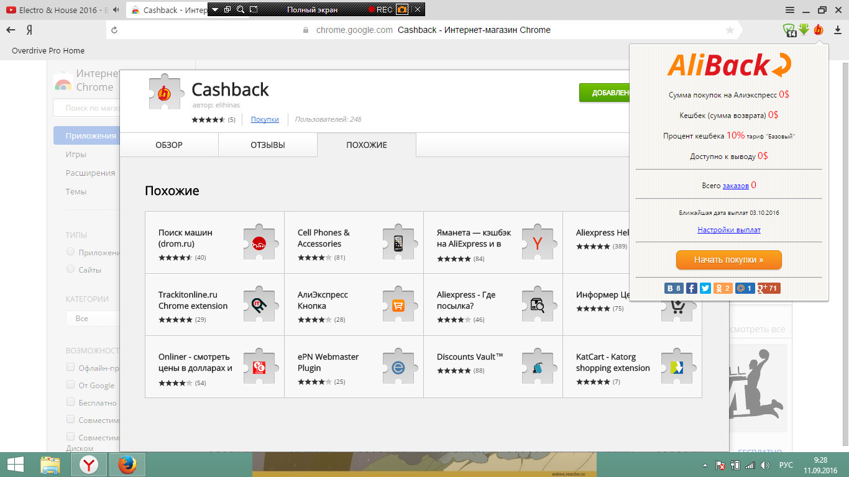Open the Яманета кэшбэк extension icon
Viewport: 849px width, 477px height.
[538, 243]
